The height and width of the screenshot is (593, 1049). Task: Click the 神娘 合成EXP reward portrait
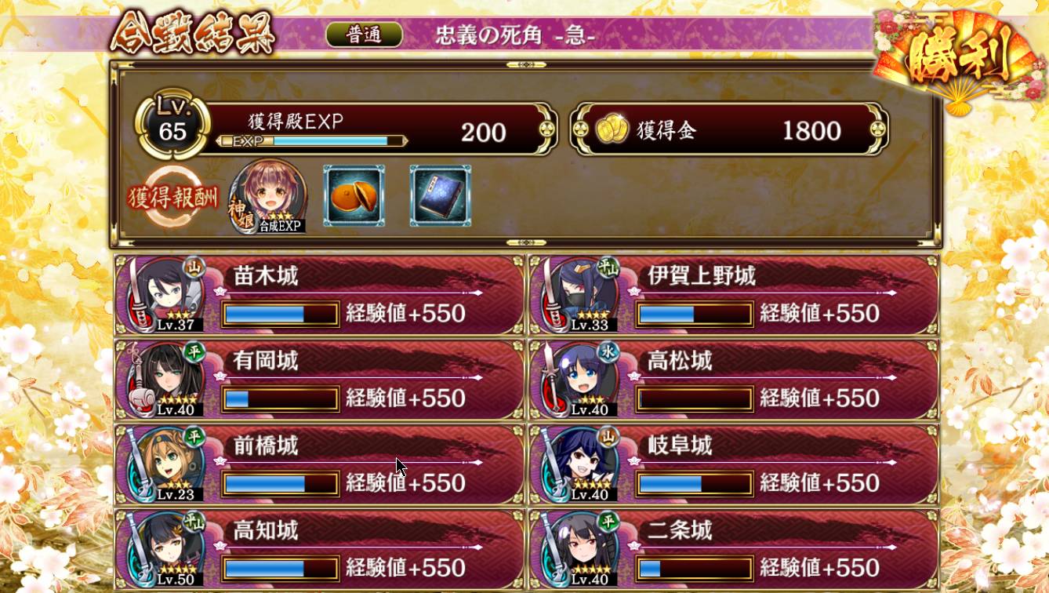point(268,196)
